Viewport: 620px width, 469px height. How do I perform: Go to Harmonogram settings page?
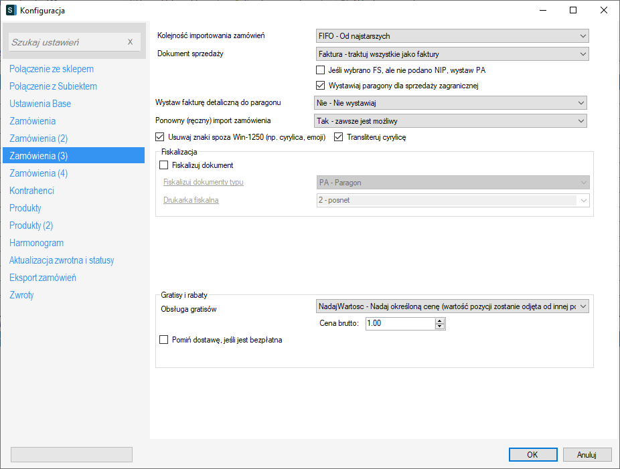37,243
